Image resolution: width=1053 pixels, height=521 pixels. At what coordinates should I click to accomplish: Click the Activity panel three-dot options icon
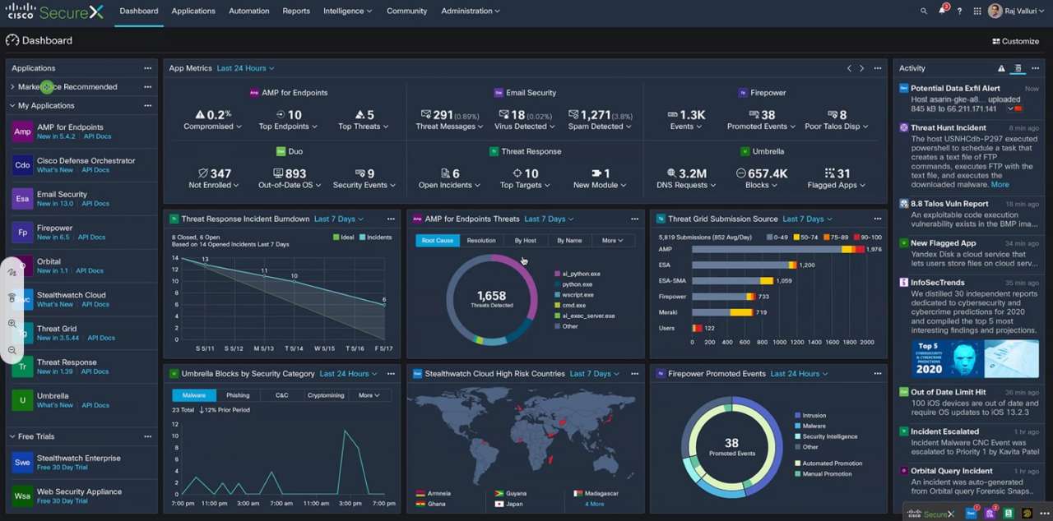1035,68
